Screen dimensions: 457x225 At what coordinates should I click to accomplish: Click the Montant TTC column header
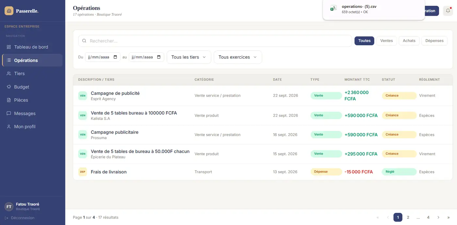[x=357, y=80]
